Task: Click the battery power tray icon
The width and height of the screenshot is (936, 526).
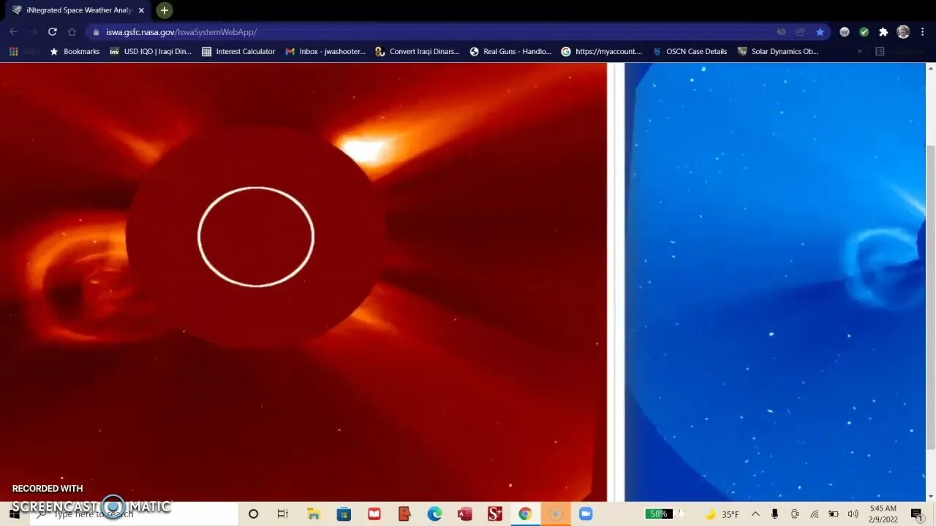Action: click(x=834, y=514)
